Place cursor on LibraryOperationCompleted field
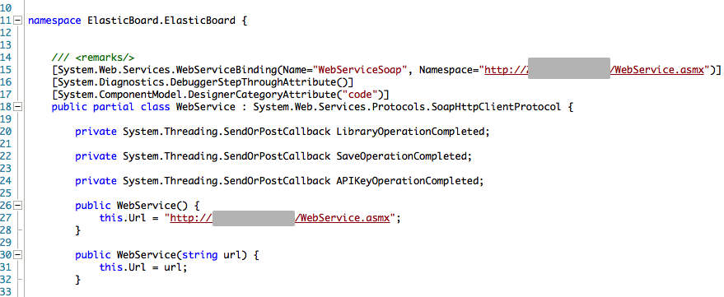This screenshot has width=724, height=297. pos(410,132)
